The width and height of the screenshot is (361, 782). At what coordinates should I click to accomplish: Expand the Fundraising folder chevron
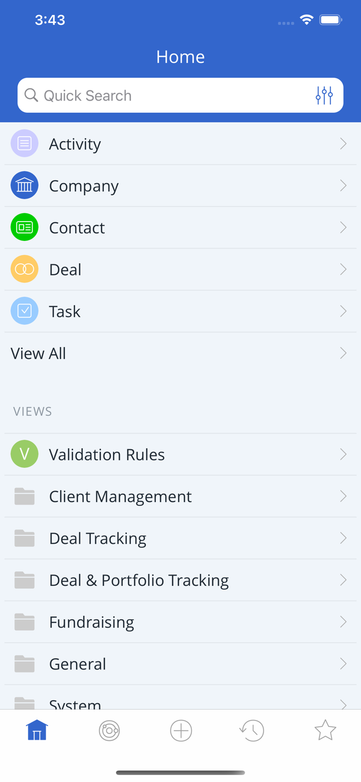coord(343,621)
